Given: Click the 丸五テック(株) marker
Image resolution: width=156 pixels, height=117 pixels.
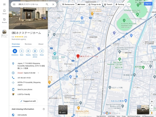Looking at the screenshot, I should (110, 87).
